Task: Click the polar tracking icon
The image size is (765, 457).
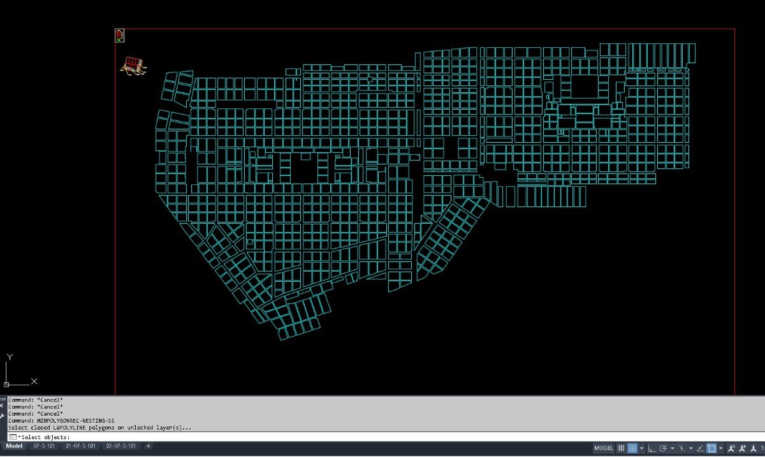Action: (x=663, y=448)
